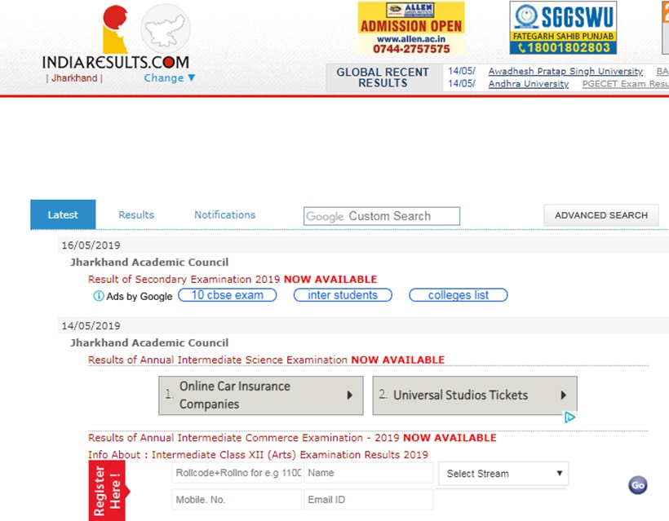Open the IndiaResults.com logo home link
The image size is (669, 521).
[115, 38]
